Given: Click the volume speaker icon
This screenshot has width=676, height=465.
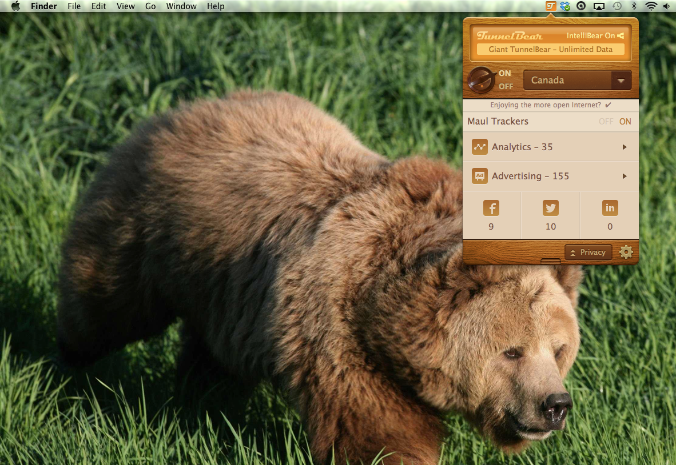Looking at the screenshot, I should tap(666, 6).
